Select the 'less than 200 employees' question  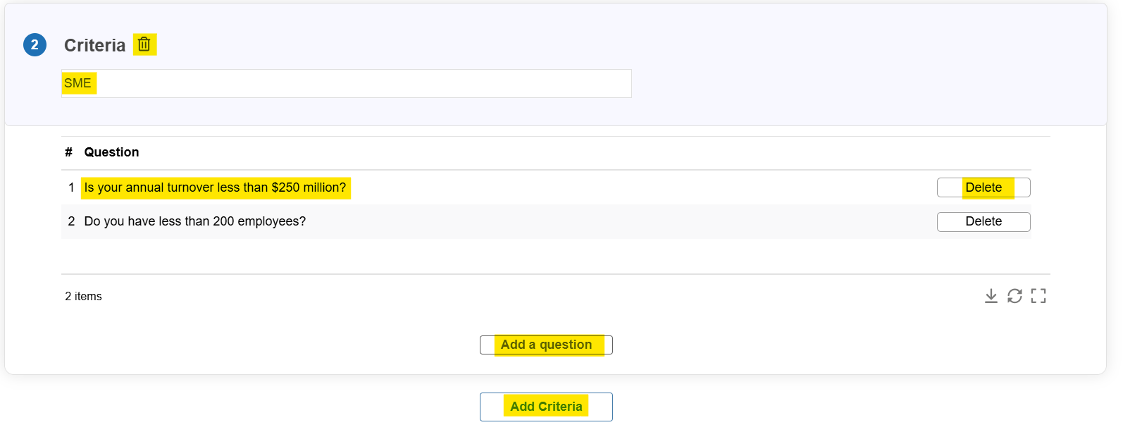coord(194,221)
